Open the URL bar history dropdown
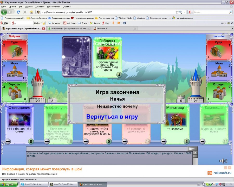Screen dimensions: 234x187 tap(184, 12)
